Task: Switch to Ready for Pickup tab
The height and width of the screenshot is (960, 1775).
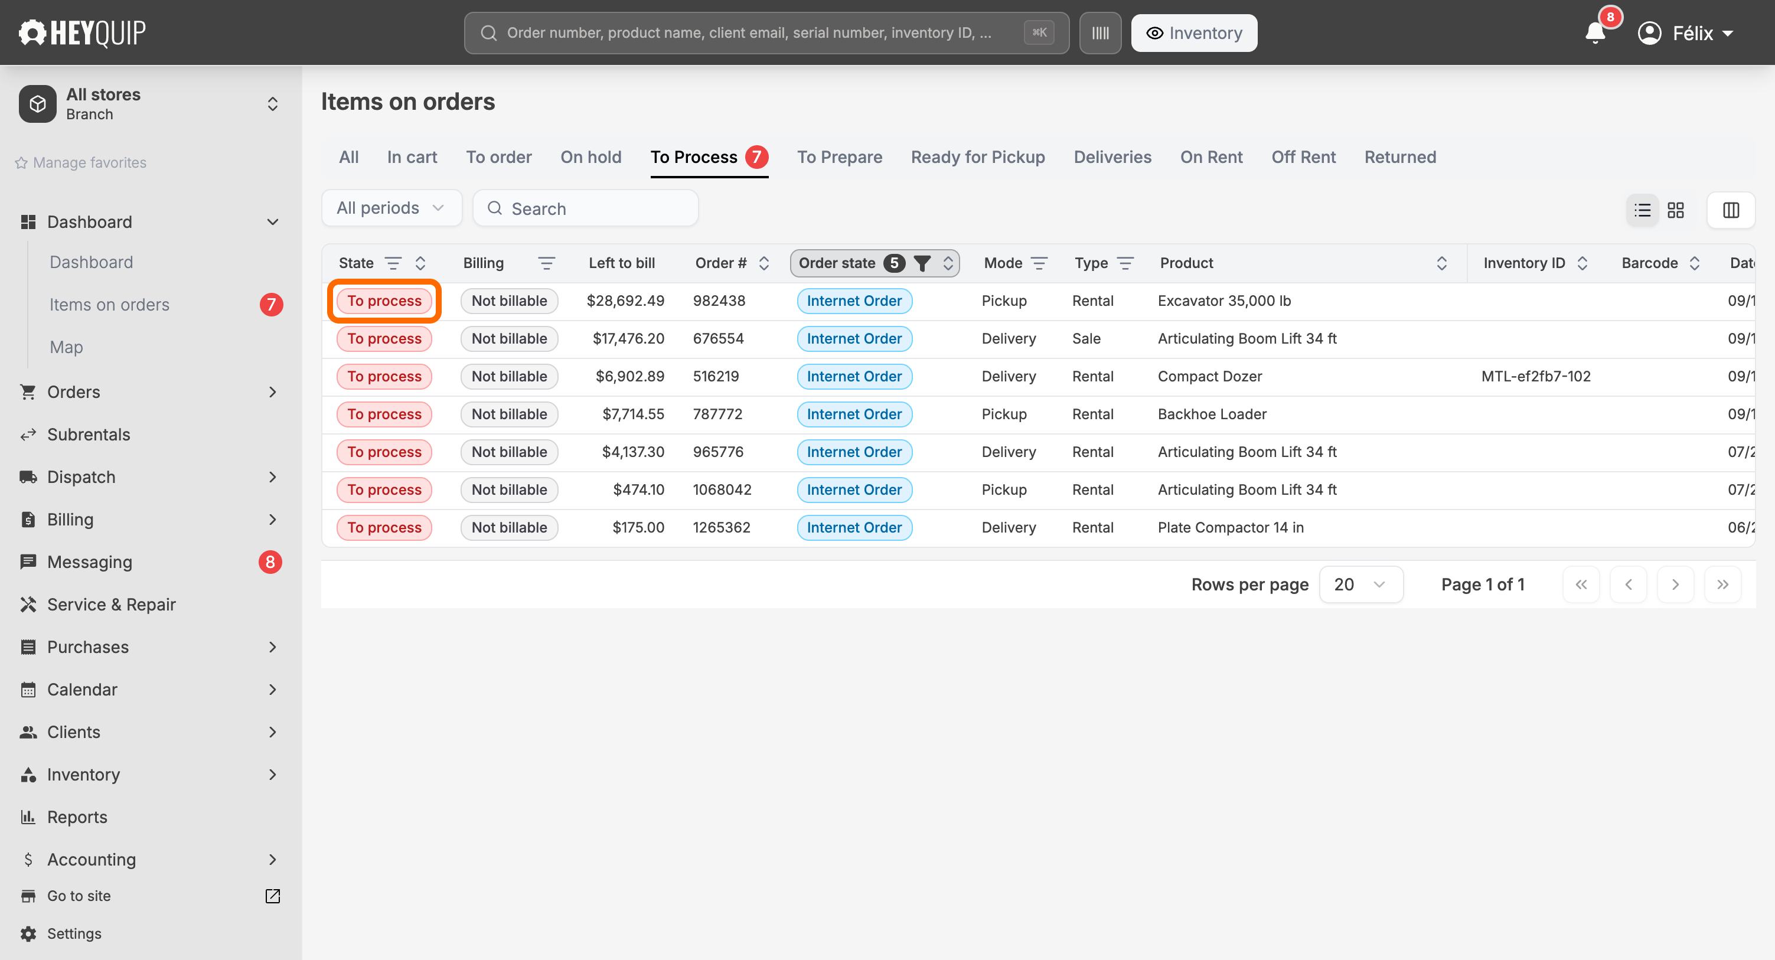Action: click(978, 157)
